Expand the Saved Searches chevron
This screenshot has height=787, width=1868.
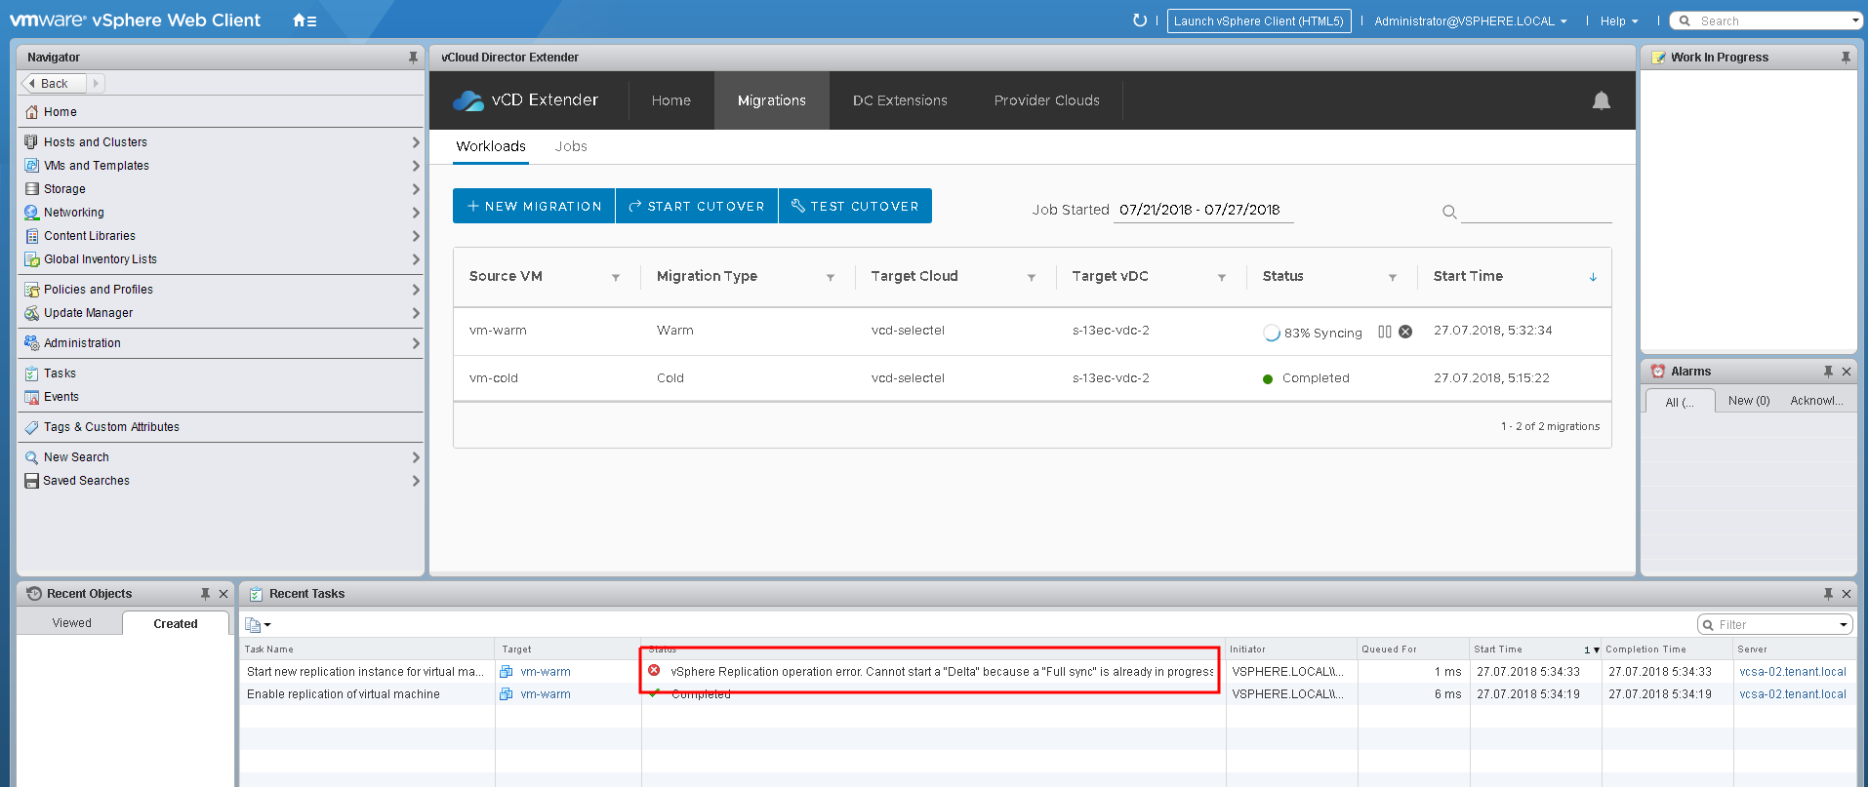[416, 481]
